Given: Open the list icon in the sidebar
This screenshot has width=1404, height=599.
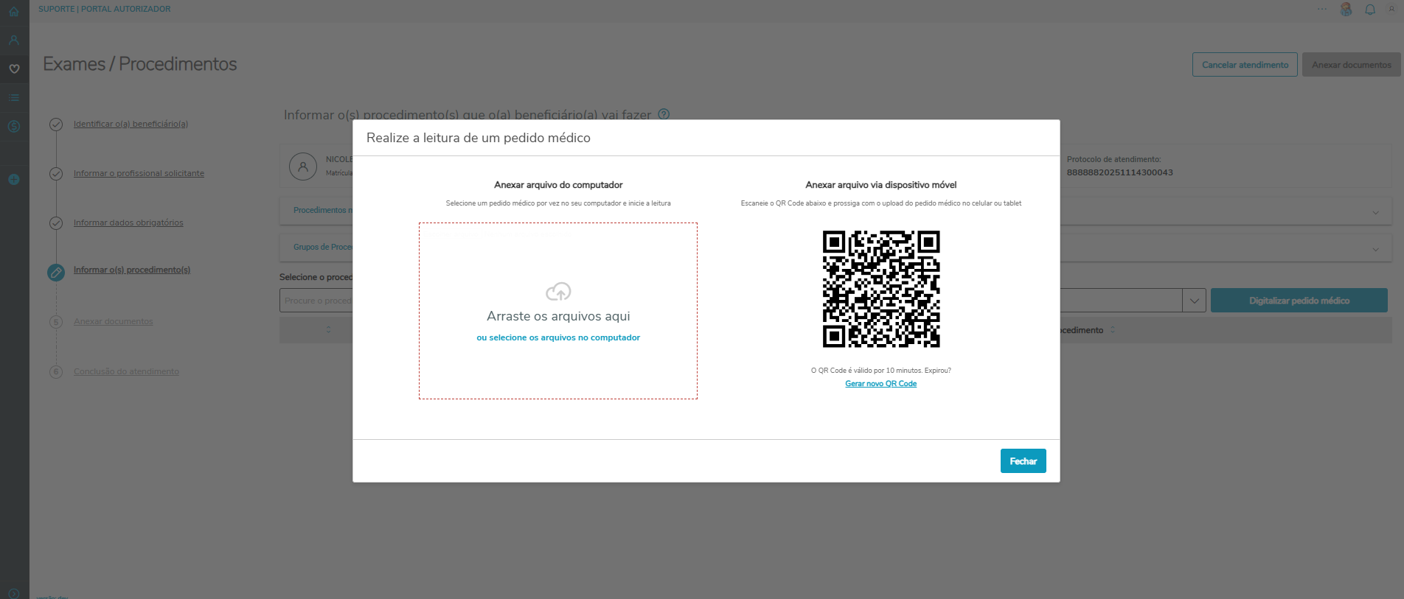Looking at the screenshot, I should 14,97.
